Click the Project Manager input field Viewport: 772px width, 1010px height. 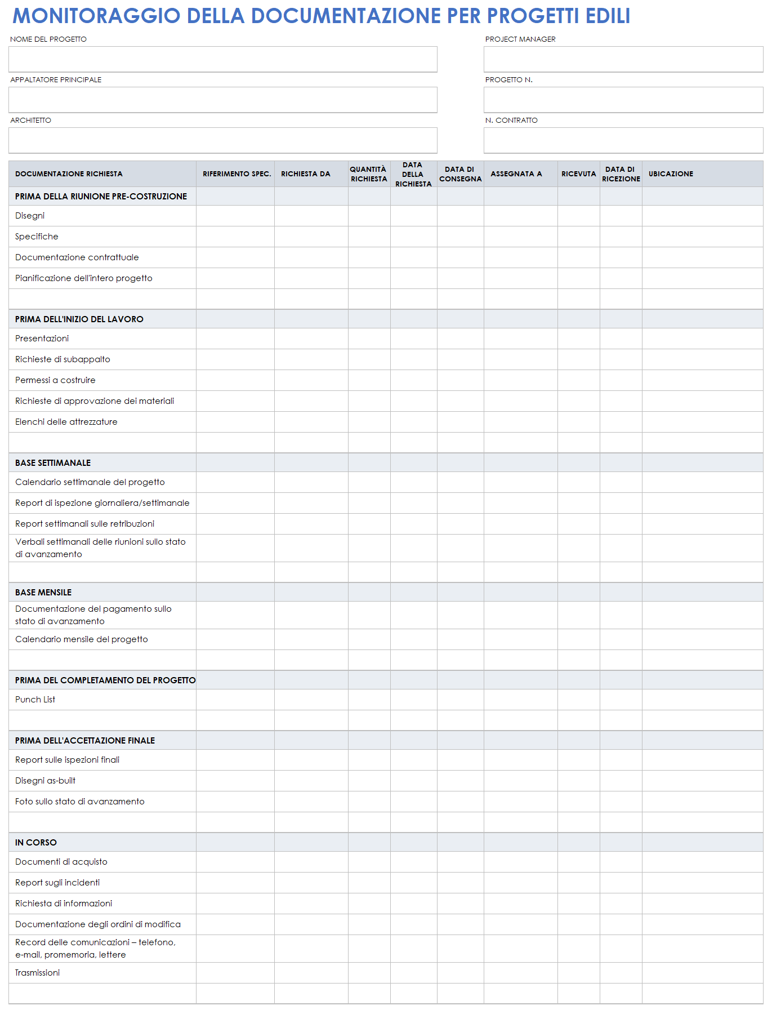[623, 59]
